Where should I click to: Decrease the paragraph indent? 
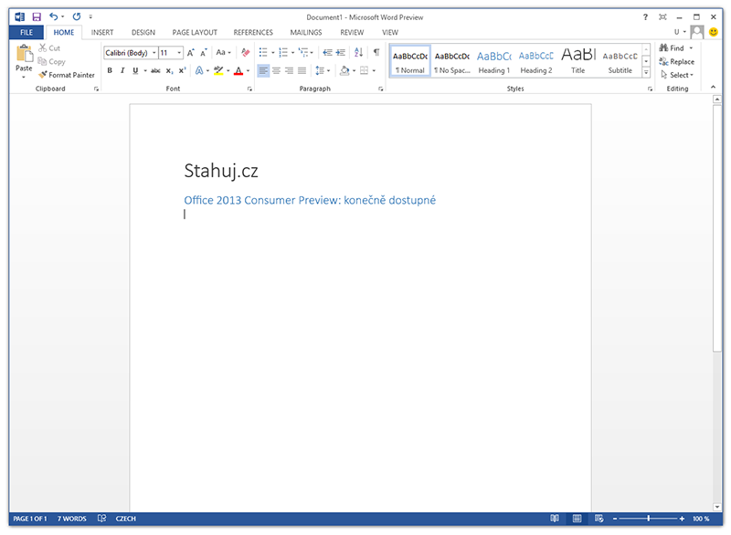point(327,53)
